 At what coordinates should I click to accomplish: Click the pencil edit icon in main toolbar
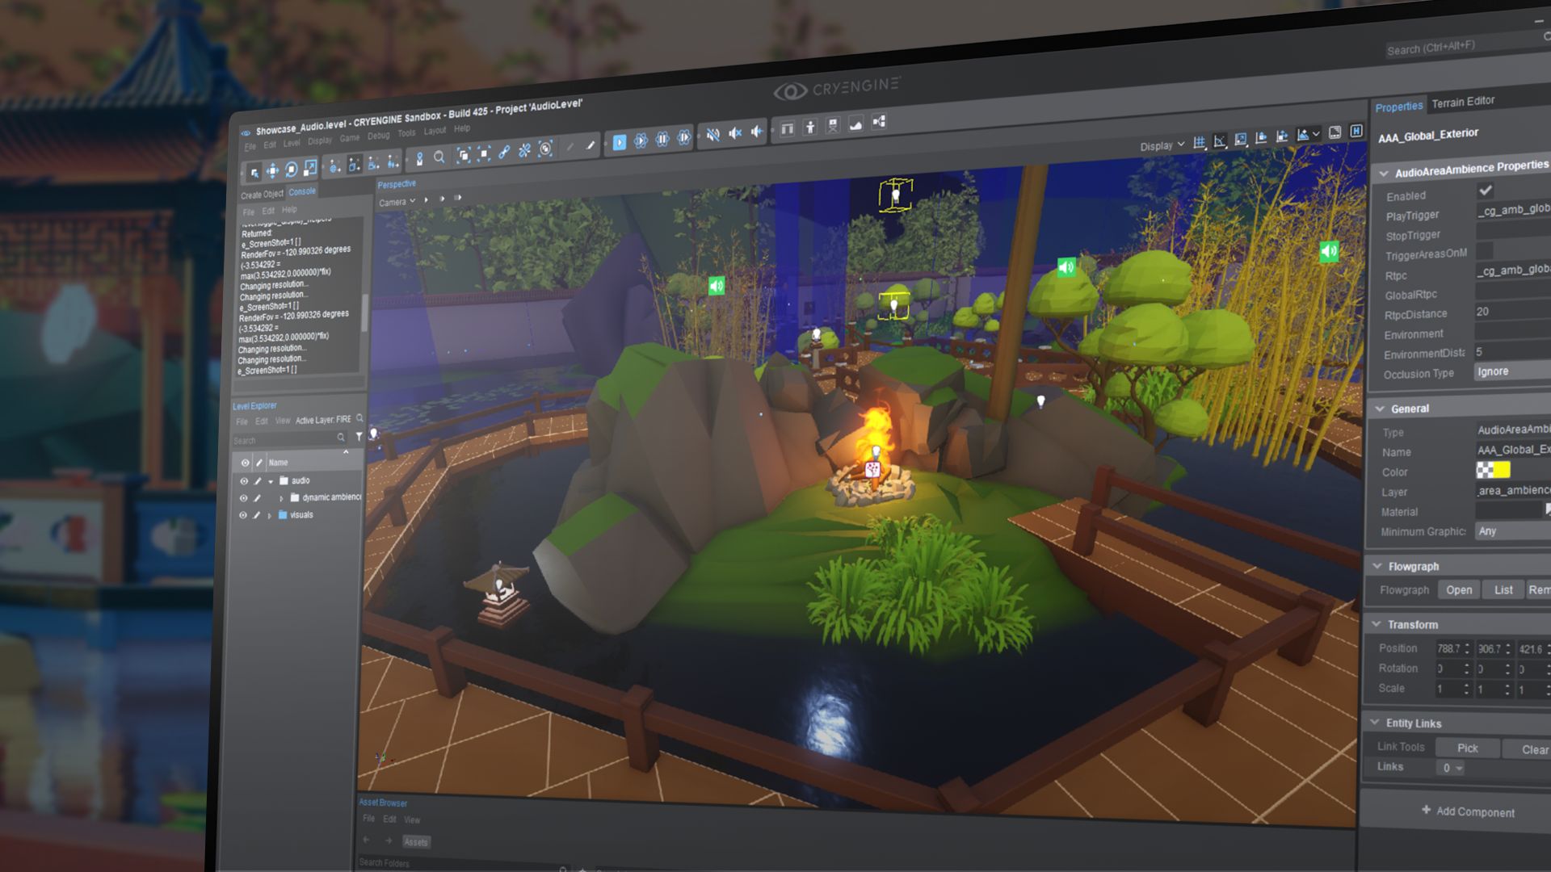pos(591,145)
